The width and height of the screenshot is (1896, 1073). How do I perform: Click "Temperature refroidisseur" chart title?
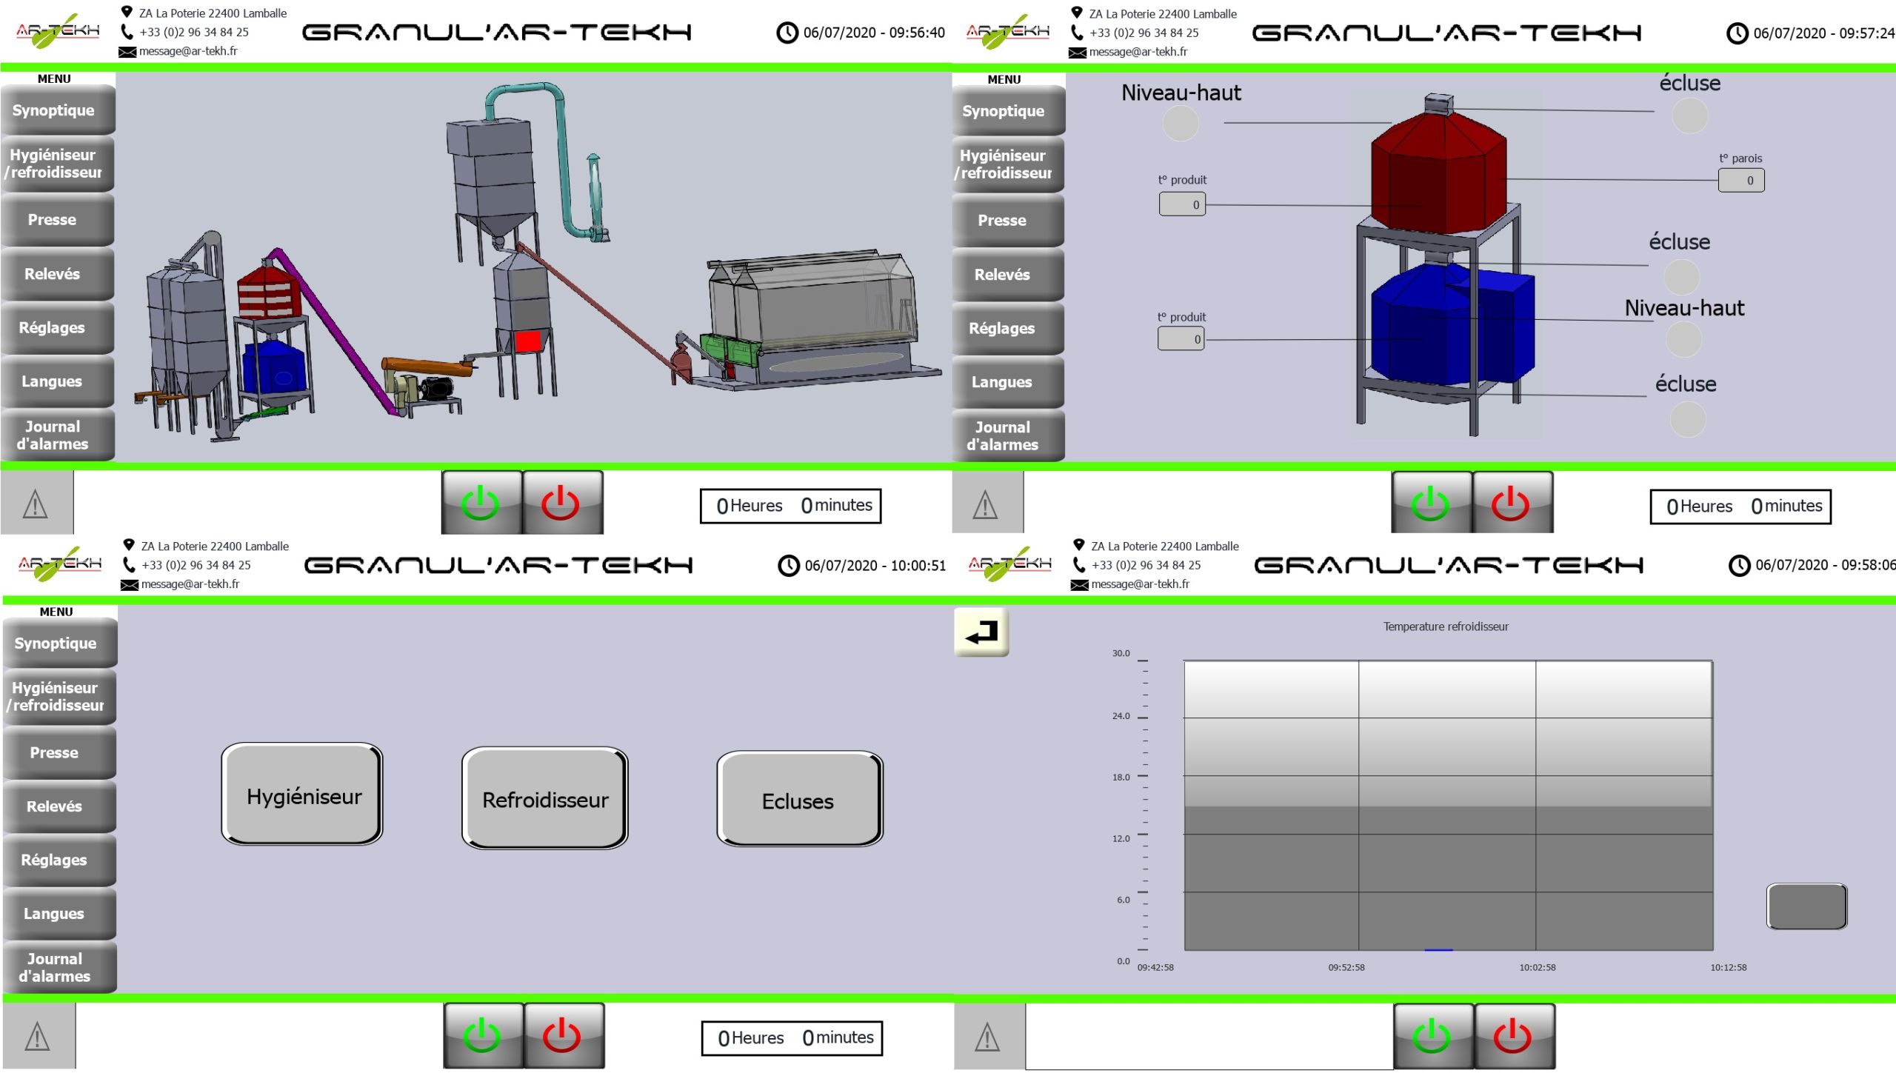[x=1446, y=626]
